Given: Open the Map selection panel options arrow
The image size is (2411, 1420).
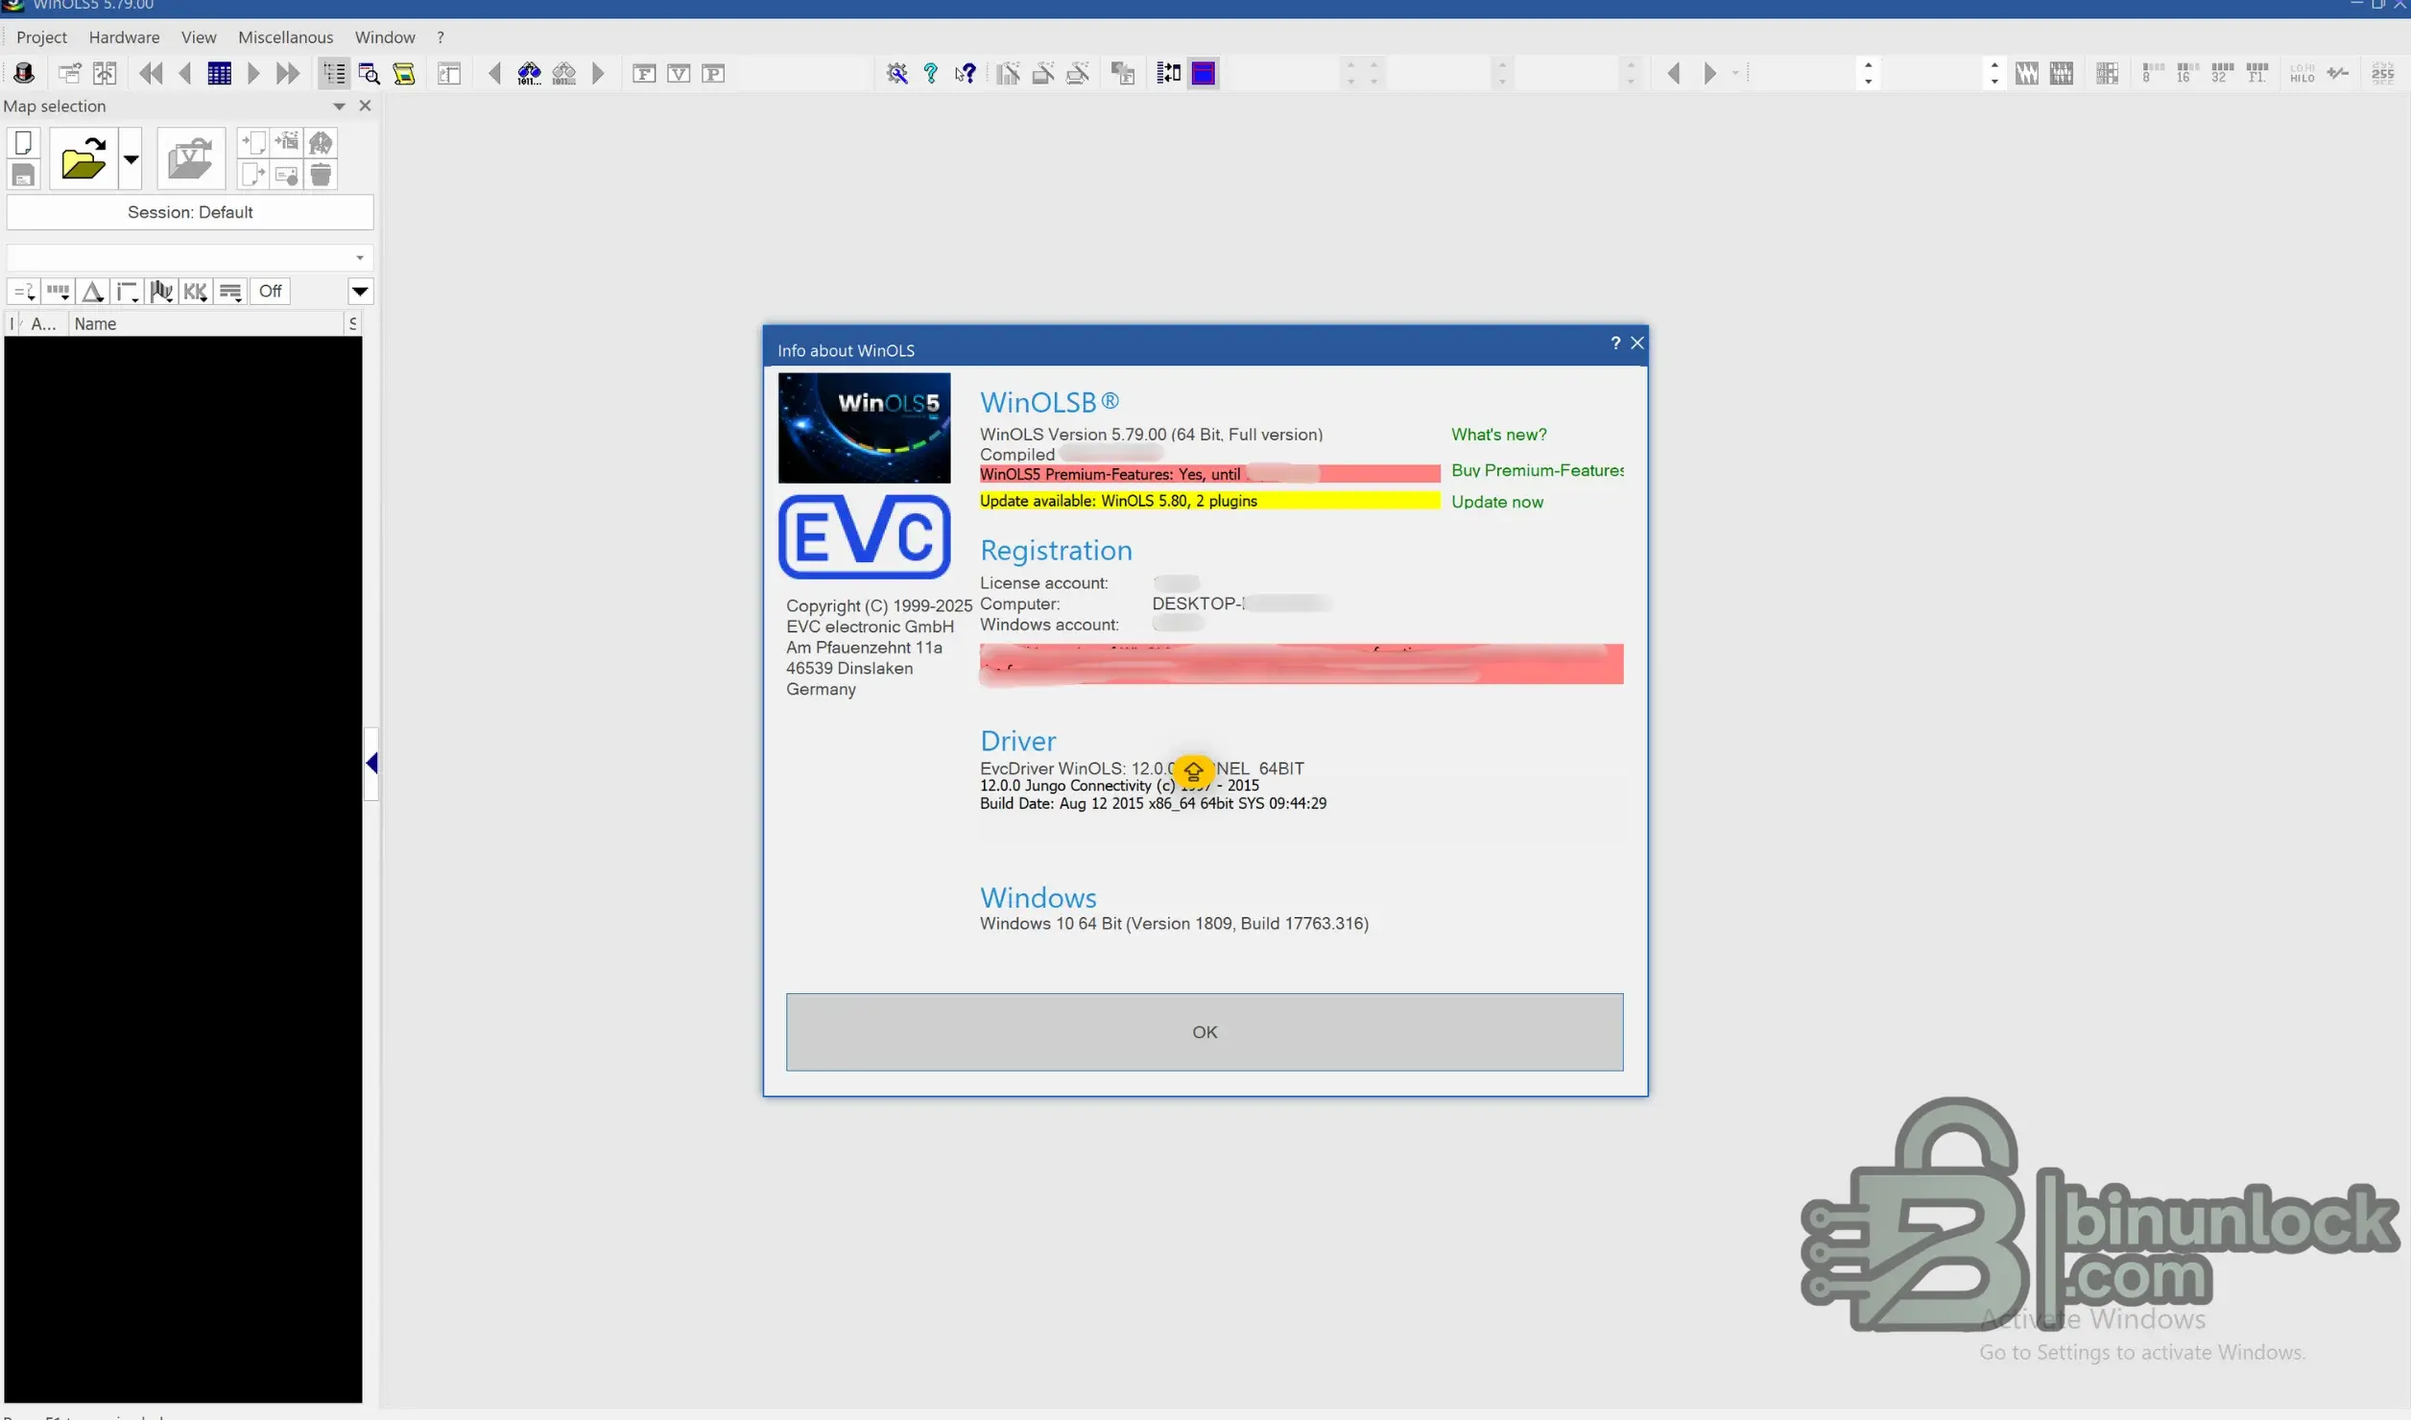Looking at the screenshot, I should tap(339, 106).
